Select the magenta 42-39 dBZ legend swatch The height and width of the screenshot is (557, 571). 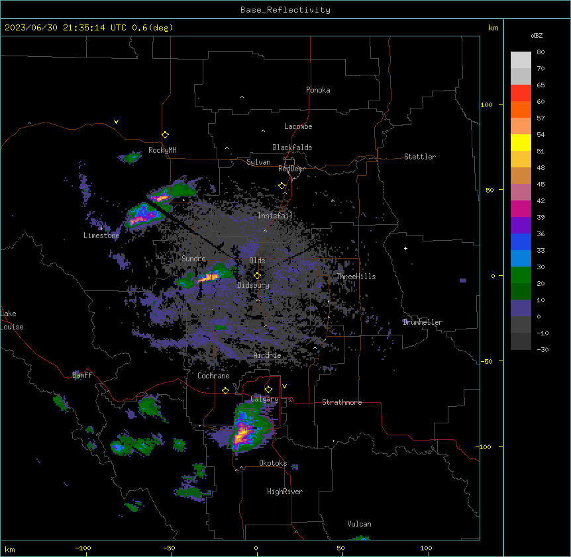[521, 209]
